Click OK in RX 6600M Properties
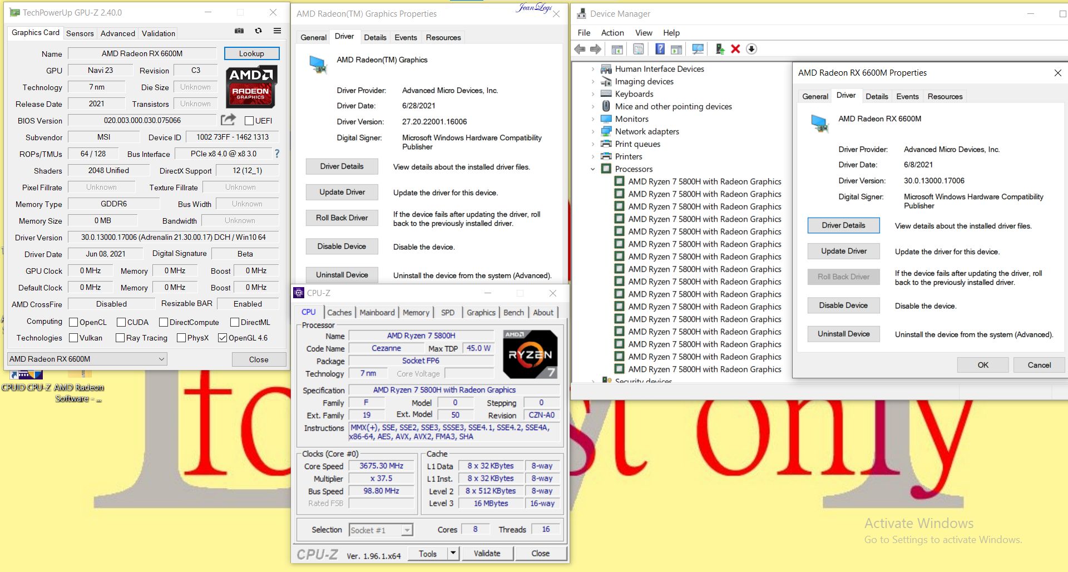The image size is (1068, 572). point(983,365)
